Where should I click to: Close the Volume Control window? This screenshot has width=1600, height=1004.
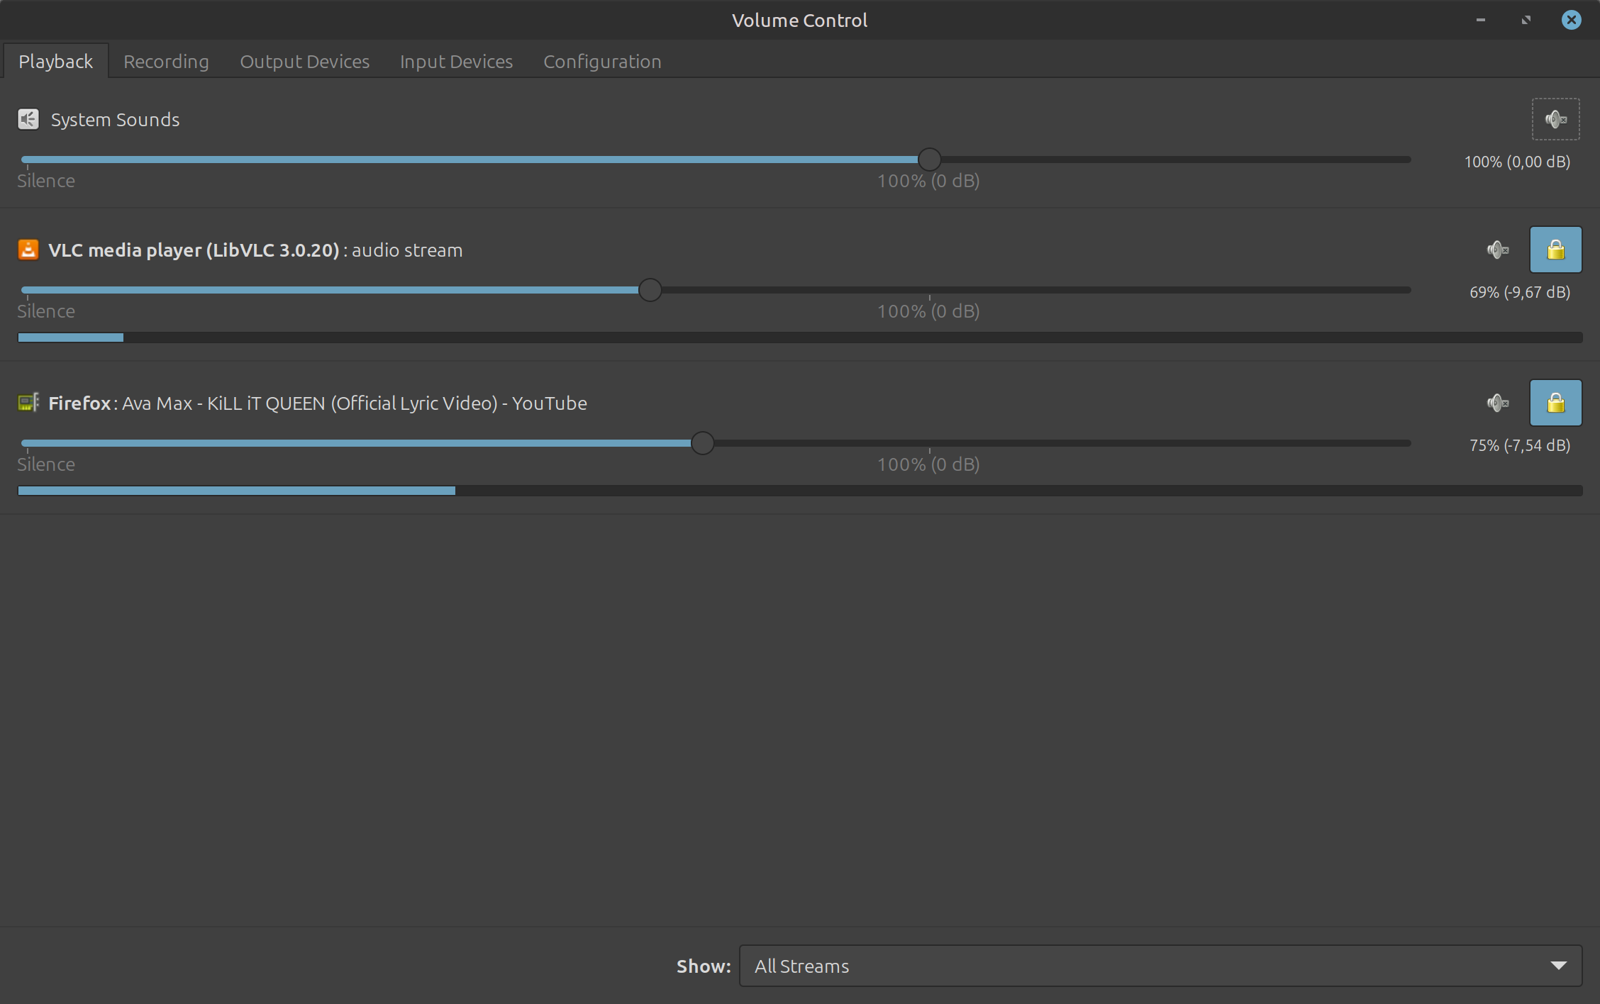(x=1571, y=20)
